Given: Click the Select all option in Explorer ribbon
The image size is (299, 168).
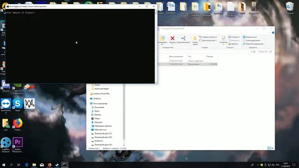Looking at the screenshot, I should pos(250,37).
